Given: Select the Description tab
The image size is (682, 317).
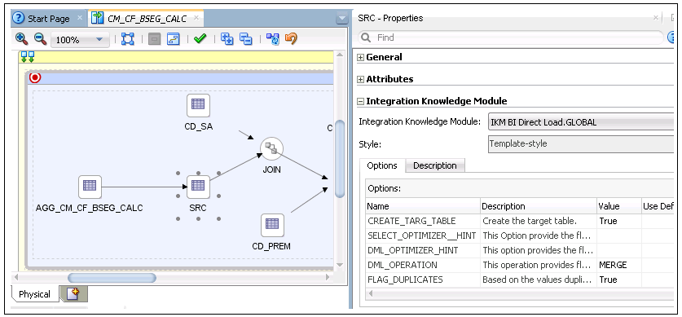Looking at the screenshot, I should (x=435, y=165).
